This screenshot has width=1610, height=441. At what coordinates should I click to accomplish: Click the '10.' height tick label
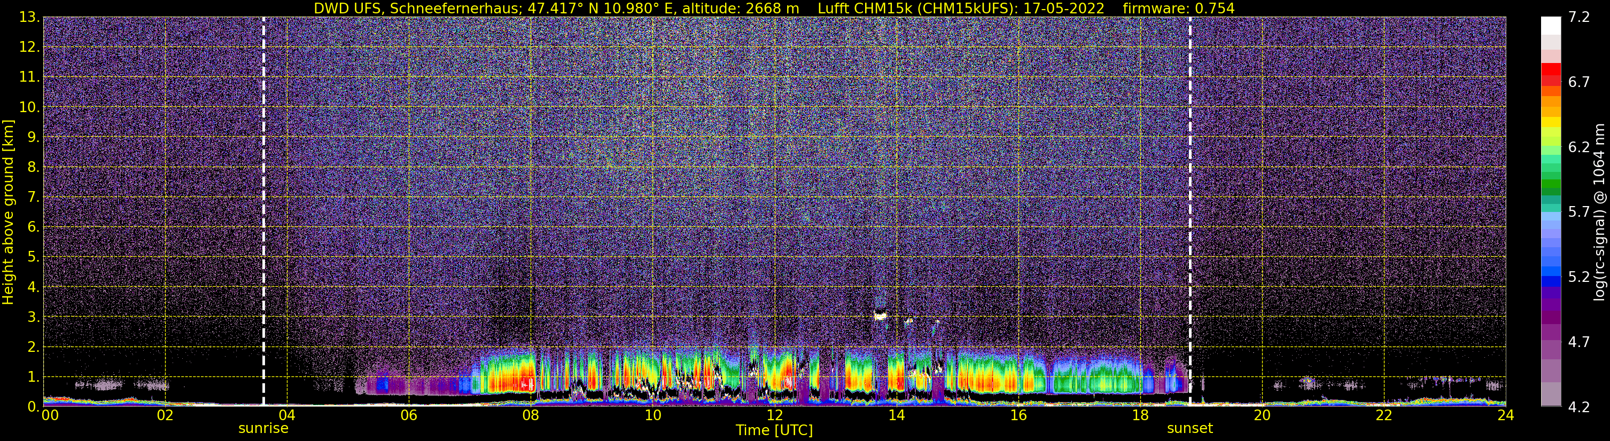pyautogui.click(x=29, y=107)
